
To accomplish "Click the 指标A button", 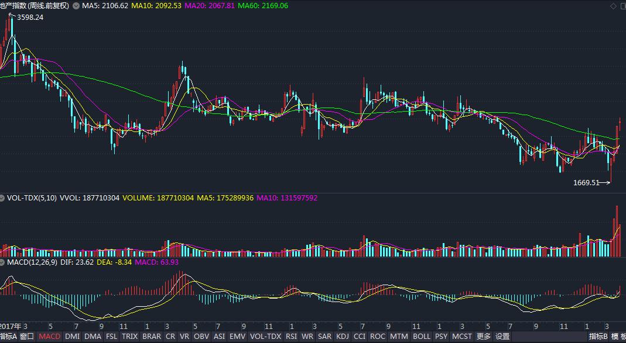I will coord(8,337).
